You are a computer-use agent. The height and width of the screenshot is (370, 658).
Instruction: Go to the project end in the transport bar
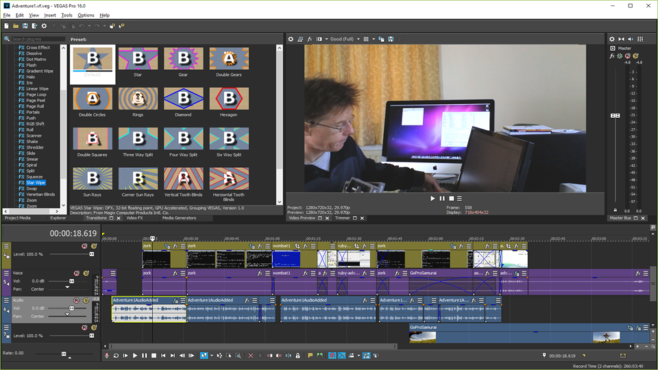coord(173,356)
